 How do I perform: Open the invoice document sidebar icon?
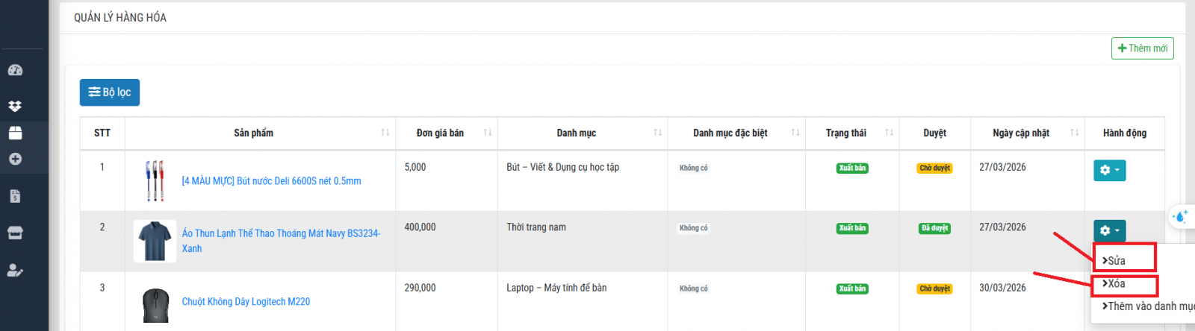tap(15, 196)
